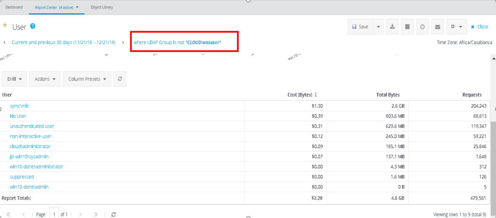Sort by the Cost (Bytes) column header
Image resolution: width=496 pixels, height=218 pixels.
point(302,95)
